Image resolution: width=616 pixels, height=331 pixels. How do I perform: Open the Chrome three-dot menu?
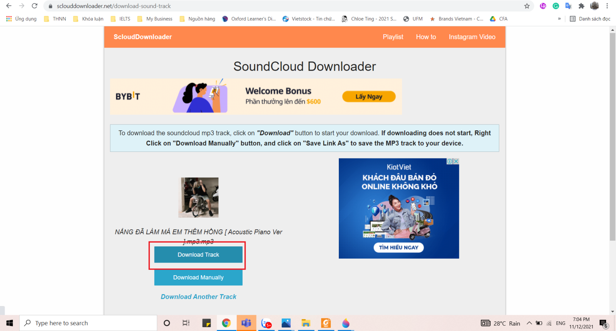[x=607, y=6]
